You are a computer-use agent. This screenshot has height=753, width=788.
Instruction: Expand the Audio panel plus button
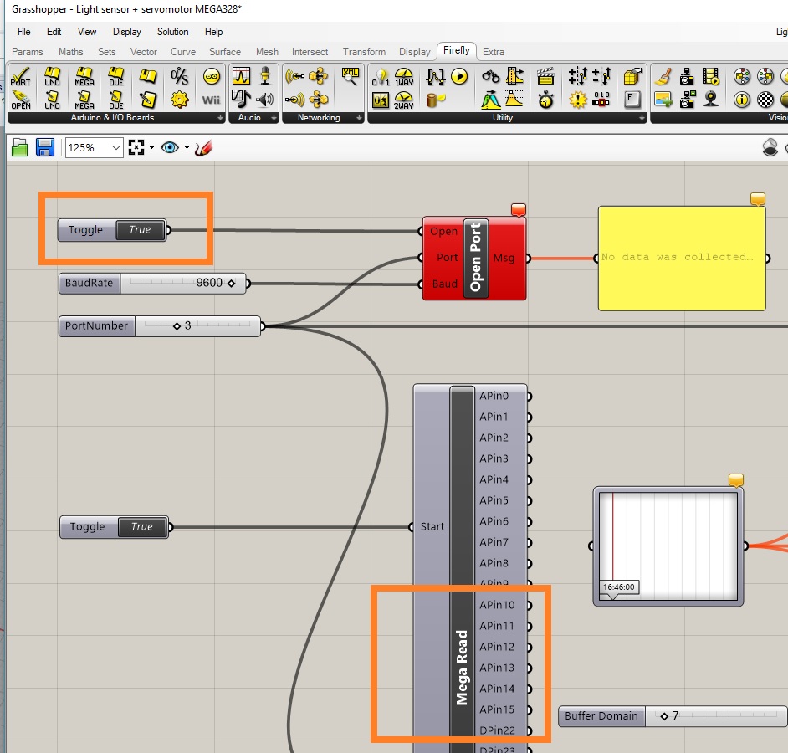tap(274, 118)
